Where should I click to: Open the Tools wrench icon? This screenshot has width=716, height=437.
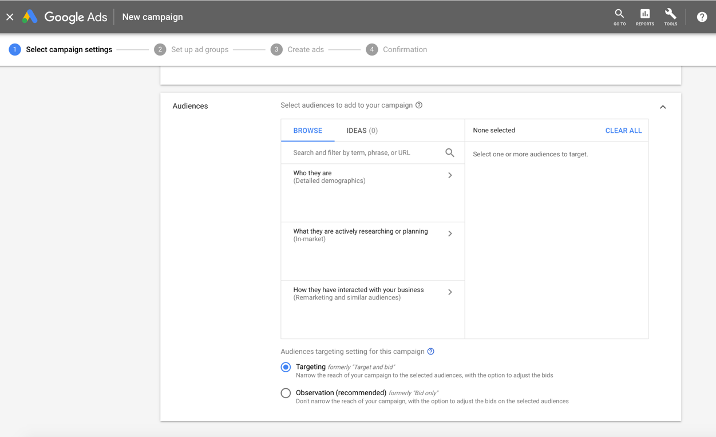670,17
